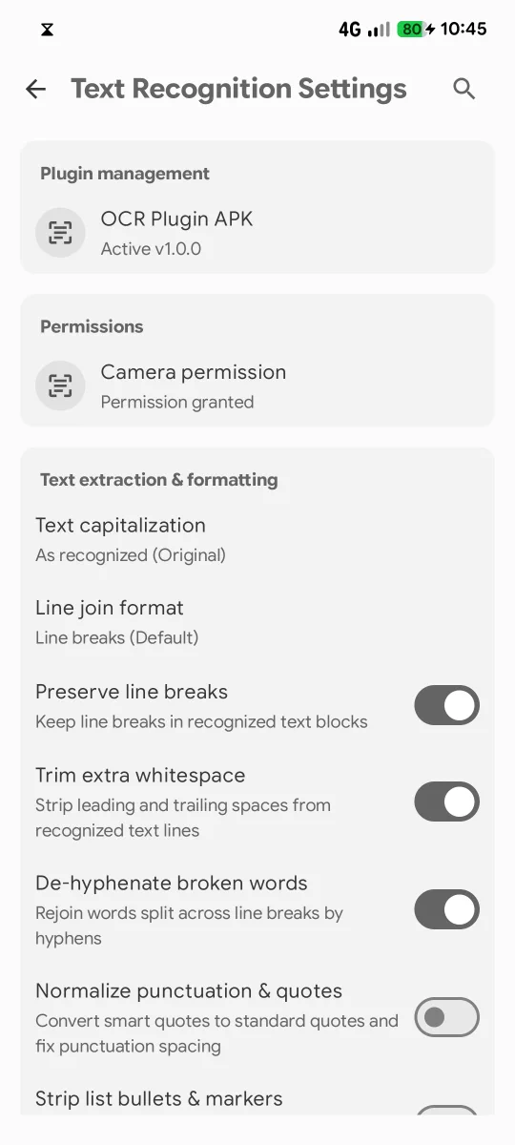The image size is (515, 1145).
Task: Tap the Plugin management section header
Action: (x=125, y=174)
